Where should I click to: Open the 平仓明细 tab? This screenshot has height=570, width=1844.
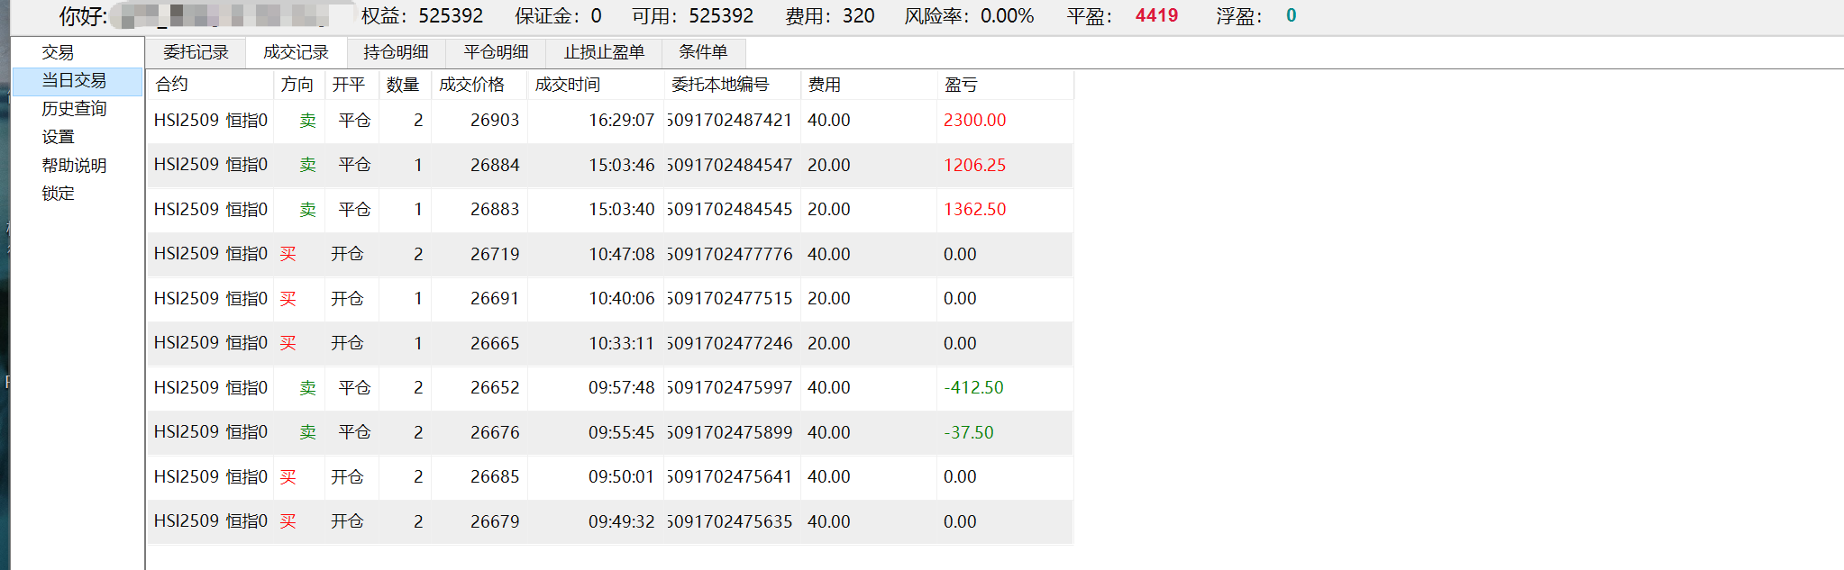[496, 52]
